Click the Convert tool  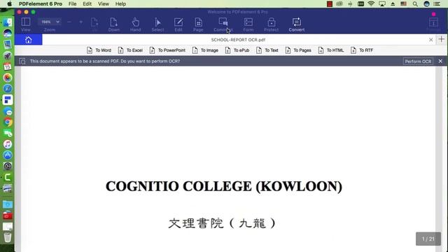coord(297,24)
